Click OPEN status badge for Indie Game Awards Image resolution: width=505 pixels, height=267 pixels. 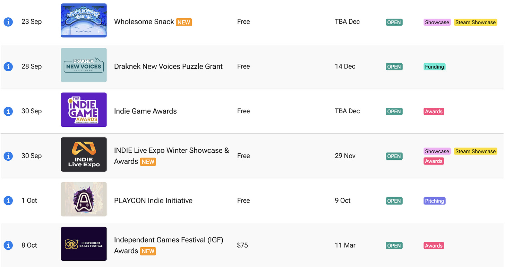pyautogui.click(x=394, y=112)
